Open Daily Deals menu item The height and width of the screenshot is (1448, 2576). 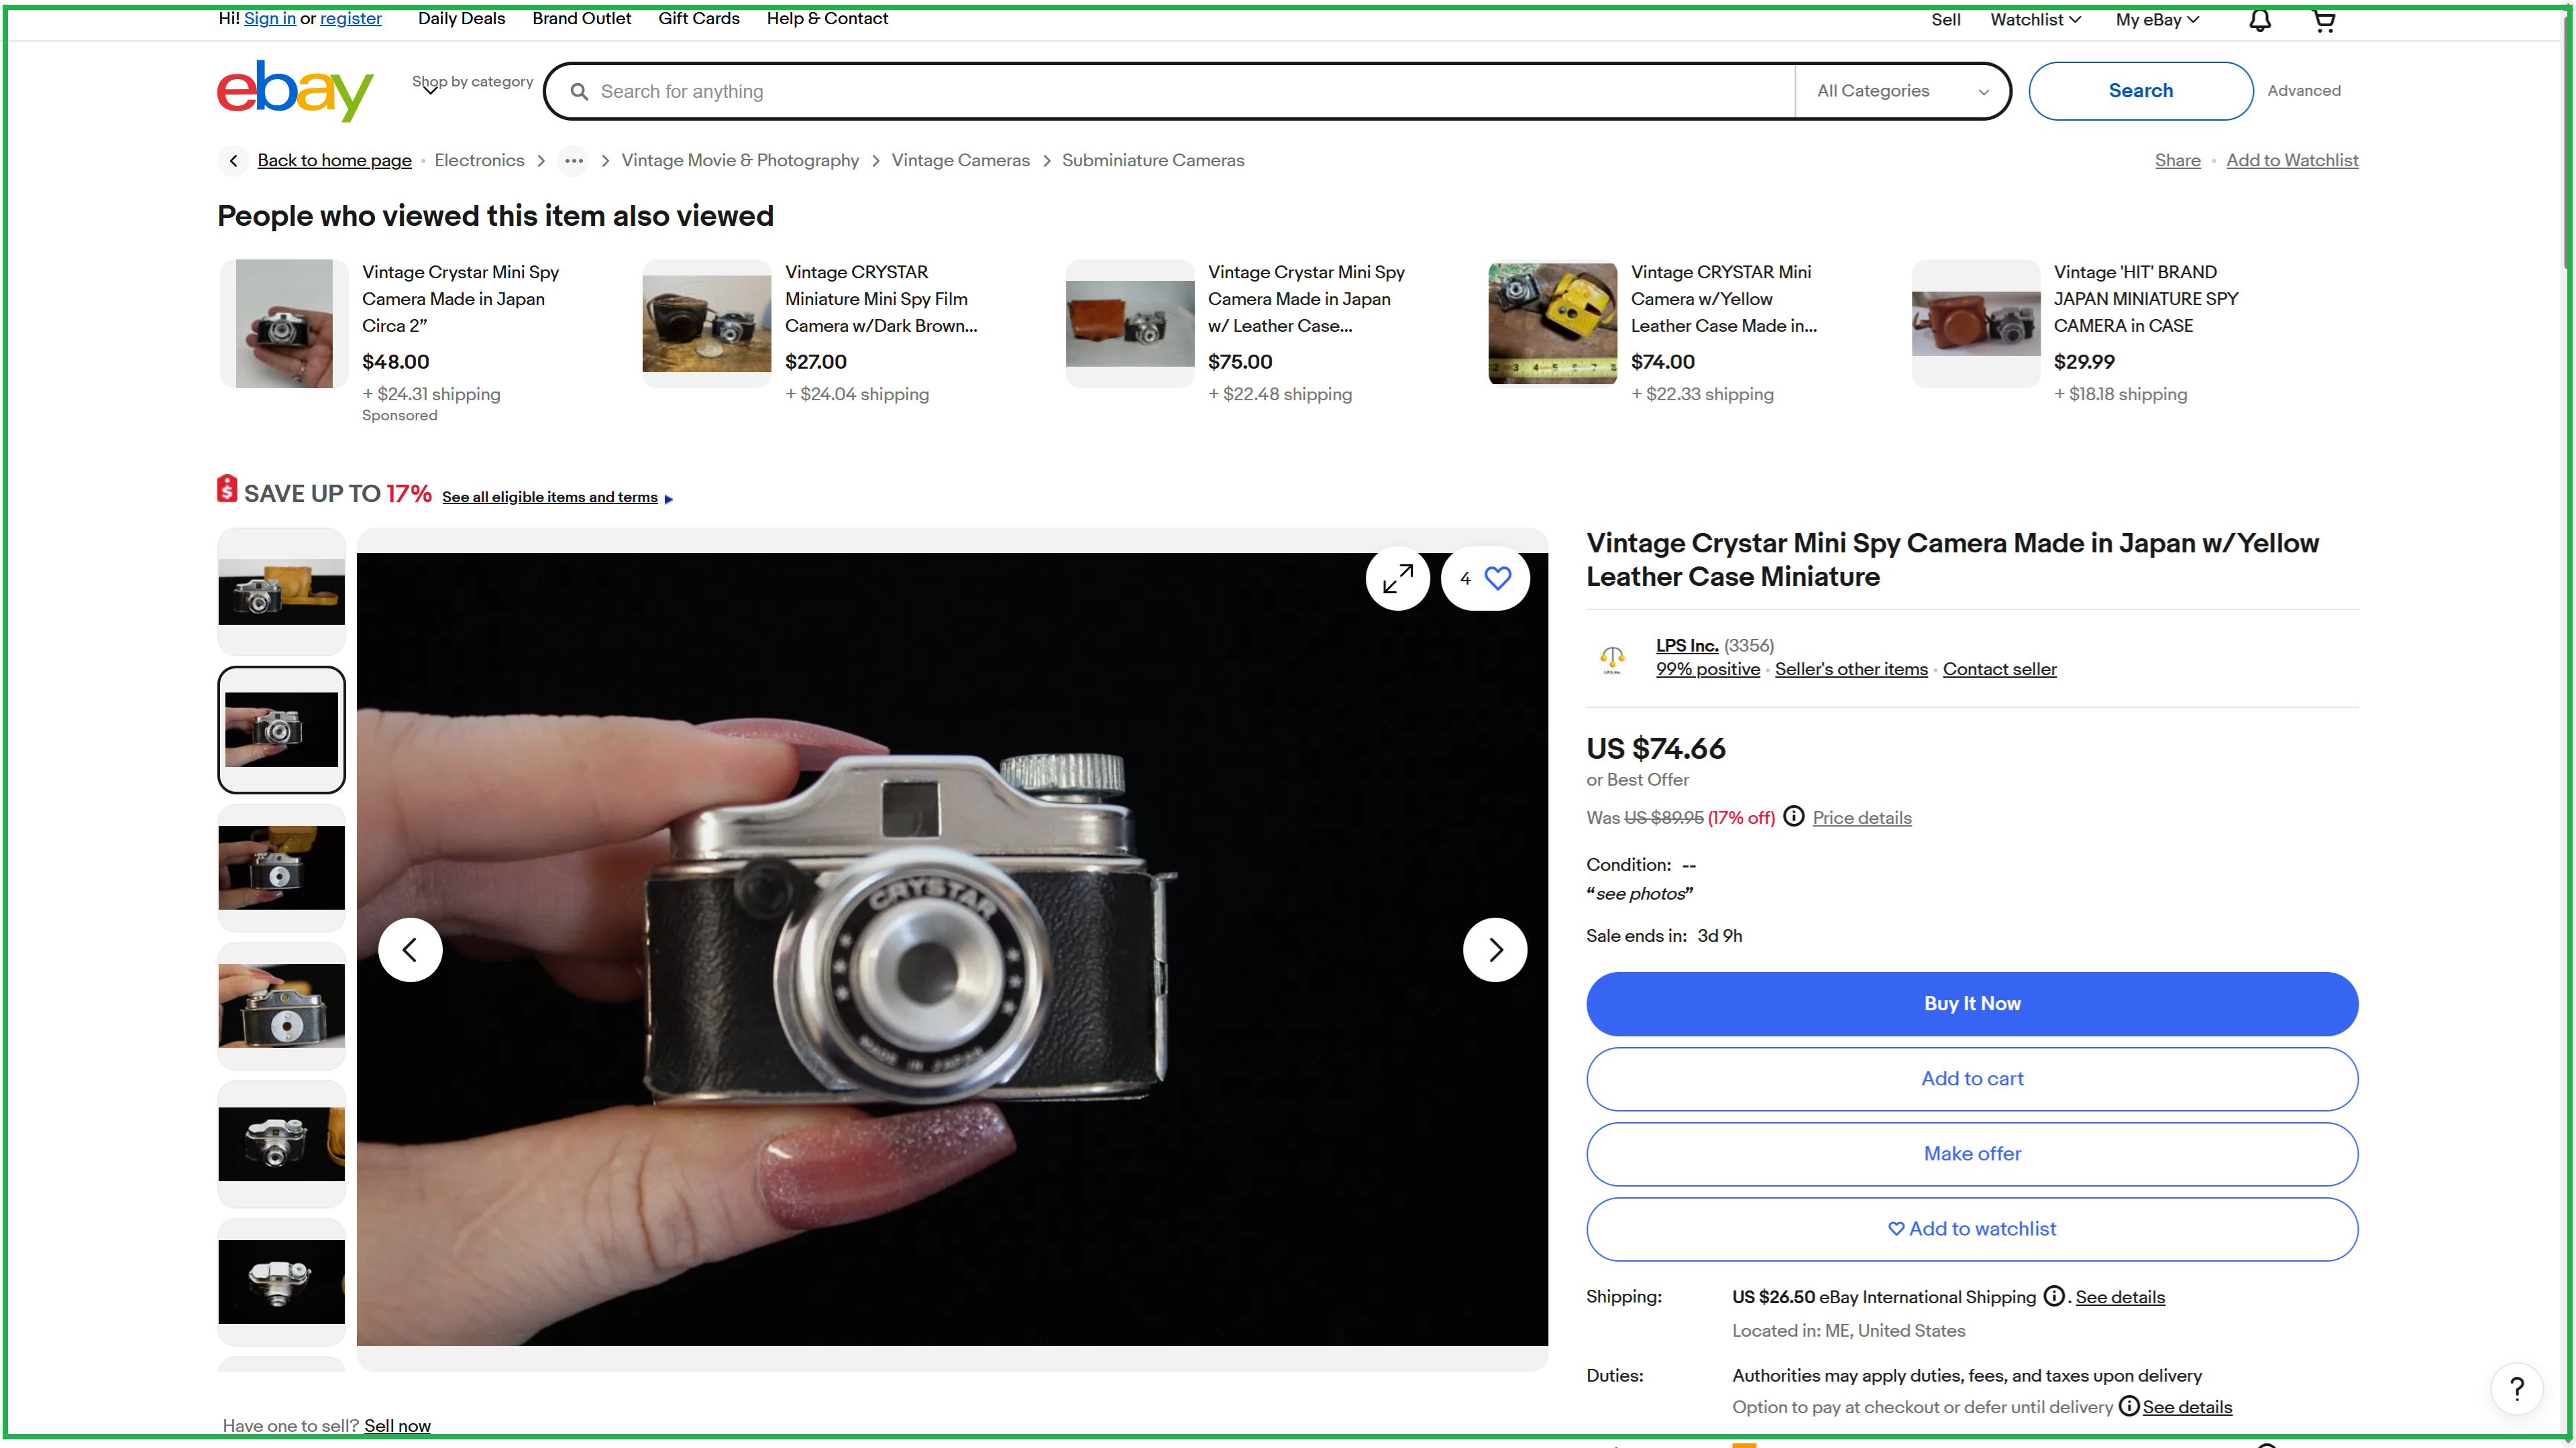[461, 18]
